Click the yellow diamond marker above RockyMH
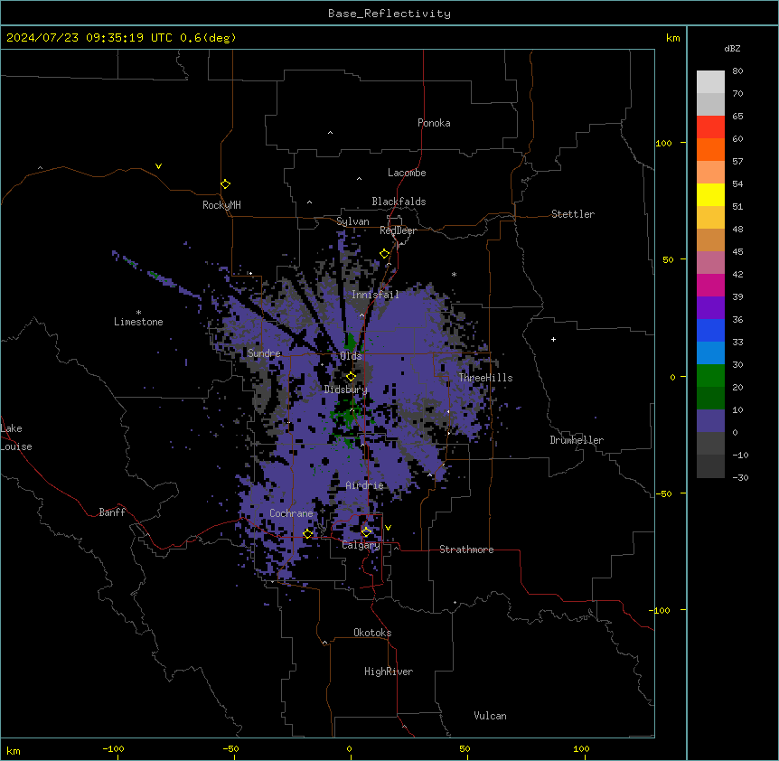779x761 pixels. pyautogui.click(x=225, y=184)
